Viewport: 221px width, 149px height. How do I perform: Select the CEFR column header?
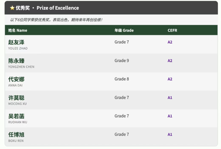click(x=172, y=30)
